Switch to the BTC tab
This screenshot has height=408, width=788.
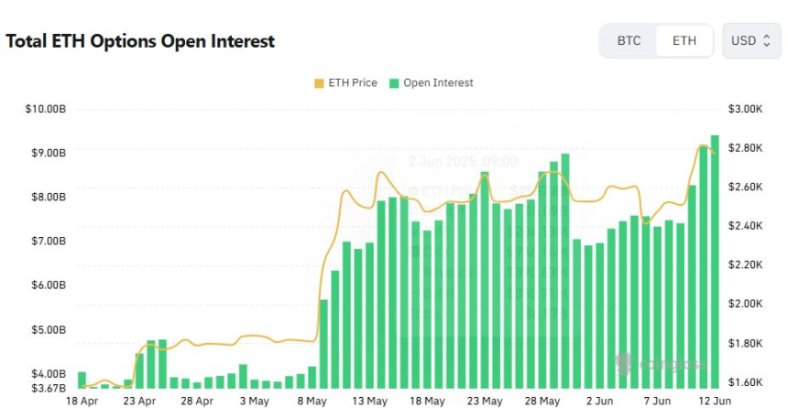click(x=629, y=40)
